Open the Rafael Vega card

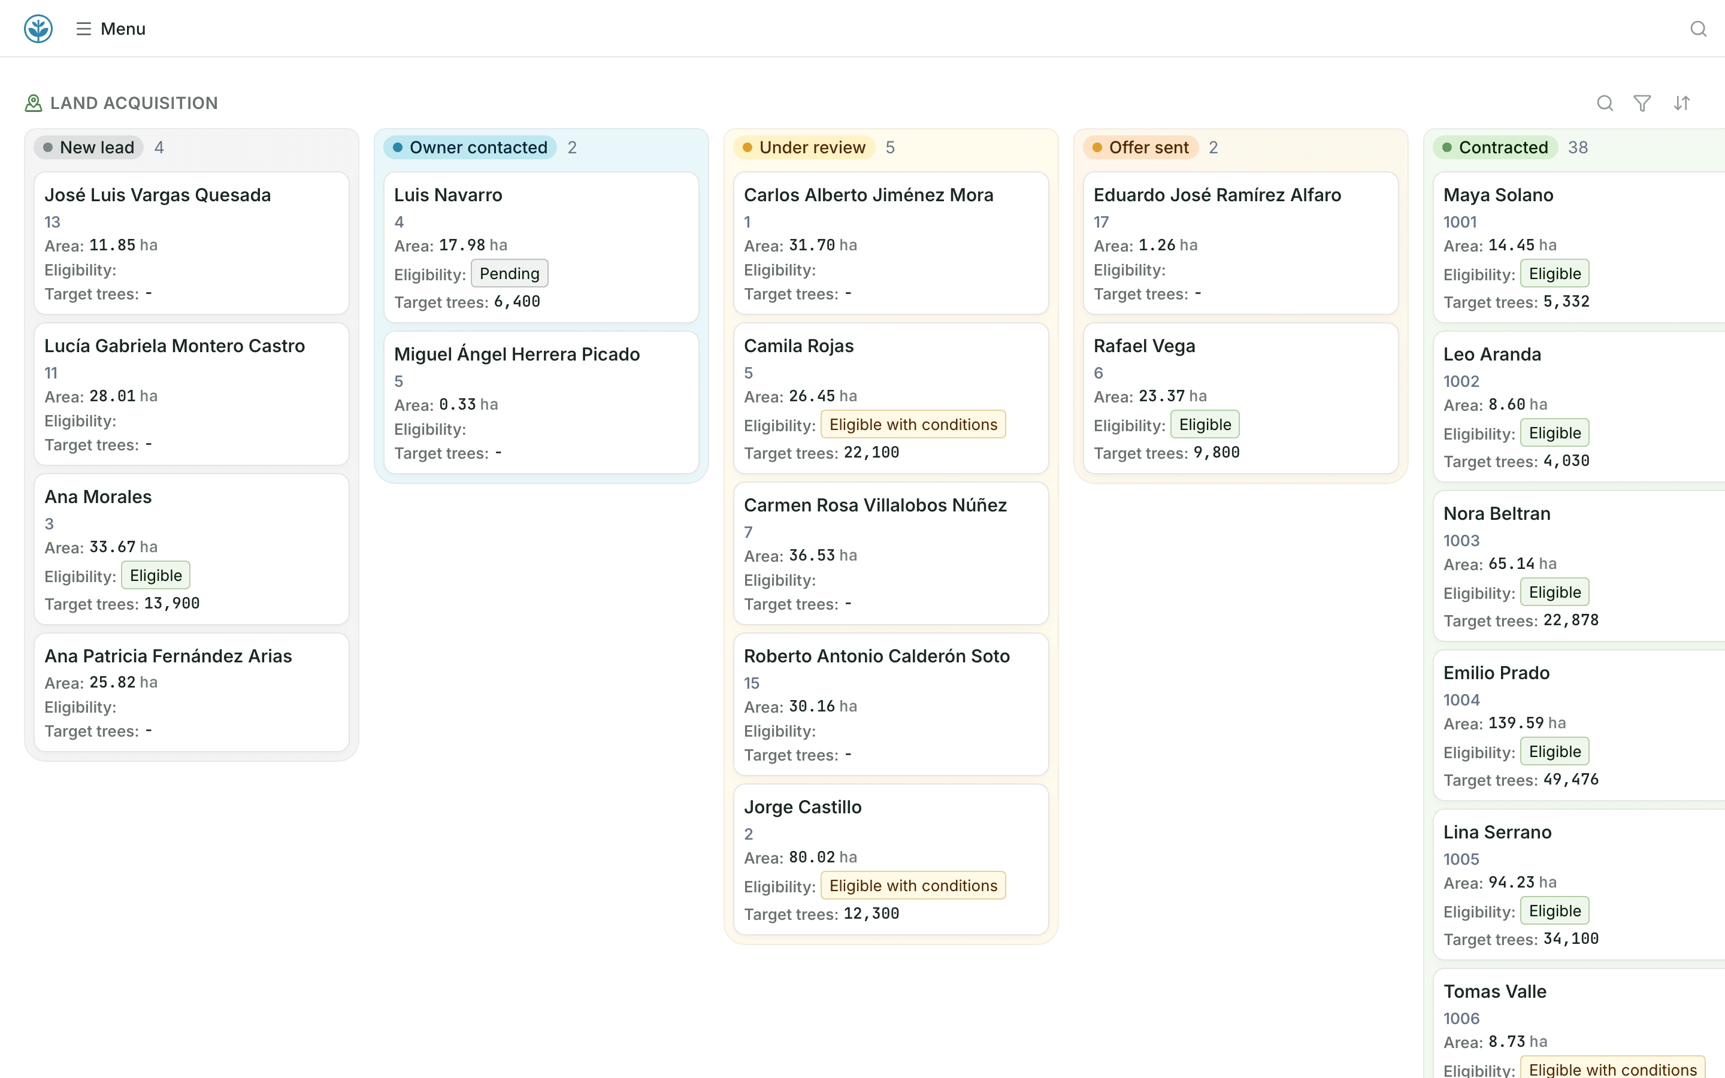tap(1241, 398)
